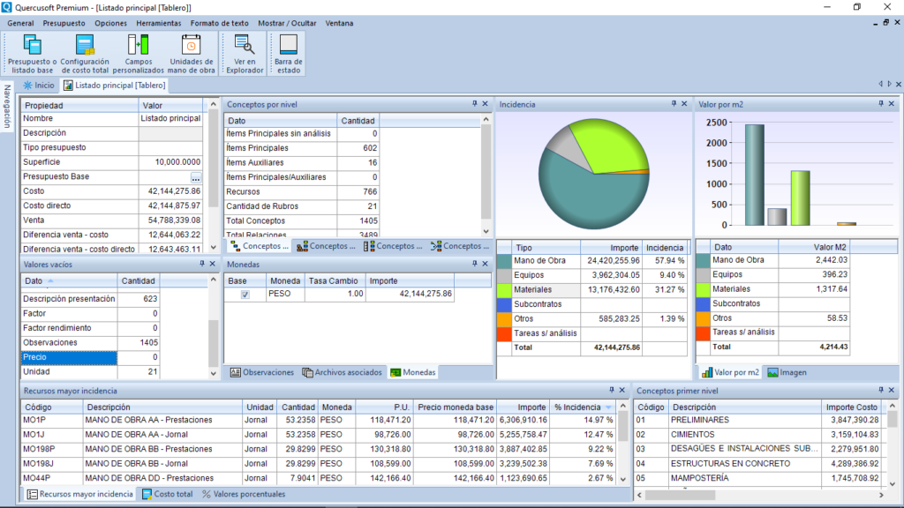The width and height of the screenshot is (904, 508).
Task: Click the Mano de Obra color swatch in Incidencia
Action: click(504, 261)
